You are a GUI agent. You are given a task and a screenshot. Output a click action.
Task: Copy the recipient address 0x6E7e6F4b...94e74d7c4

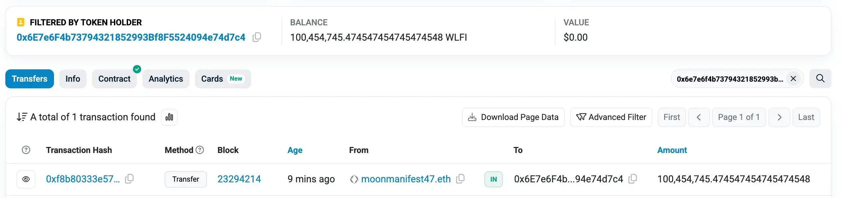pos(632,179)
